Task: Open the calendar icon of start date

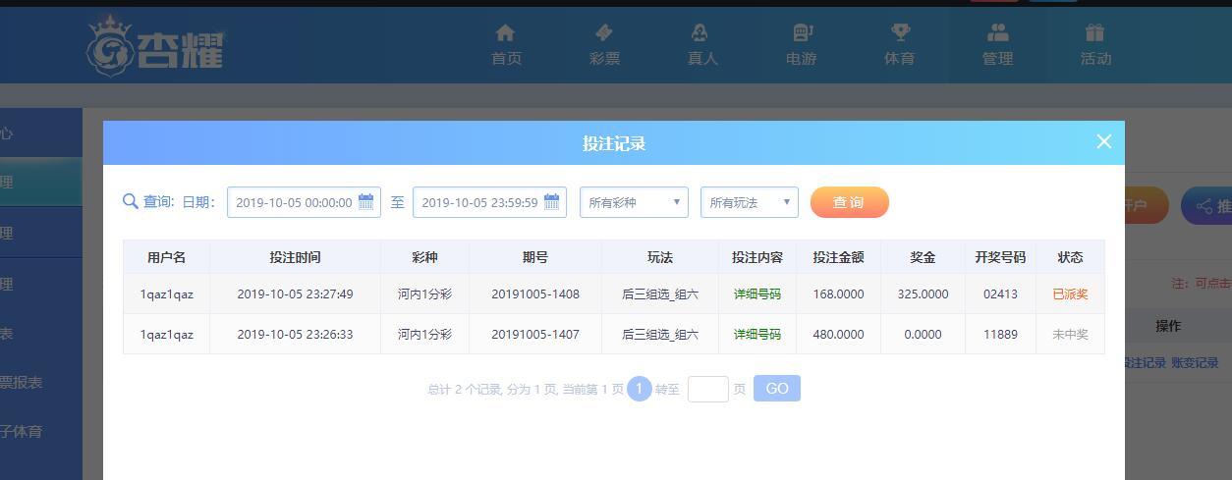Action: tap(366, 201)
